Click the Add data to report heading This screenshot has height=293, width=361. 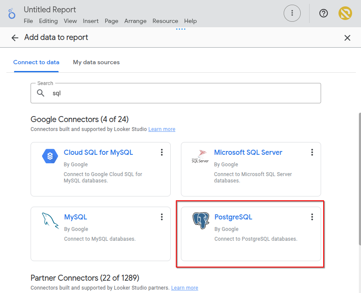pos(56,37)
